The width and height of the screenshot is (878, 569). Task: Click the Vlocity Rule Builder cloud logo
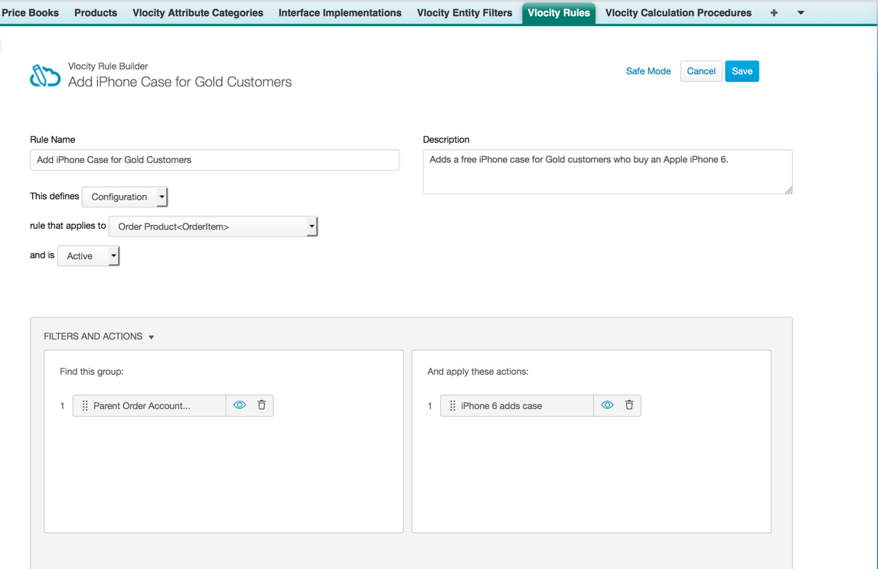click(45, 76)
